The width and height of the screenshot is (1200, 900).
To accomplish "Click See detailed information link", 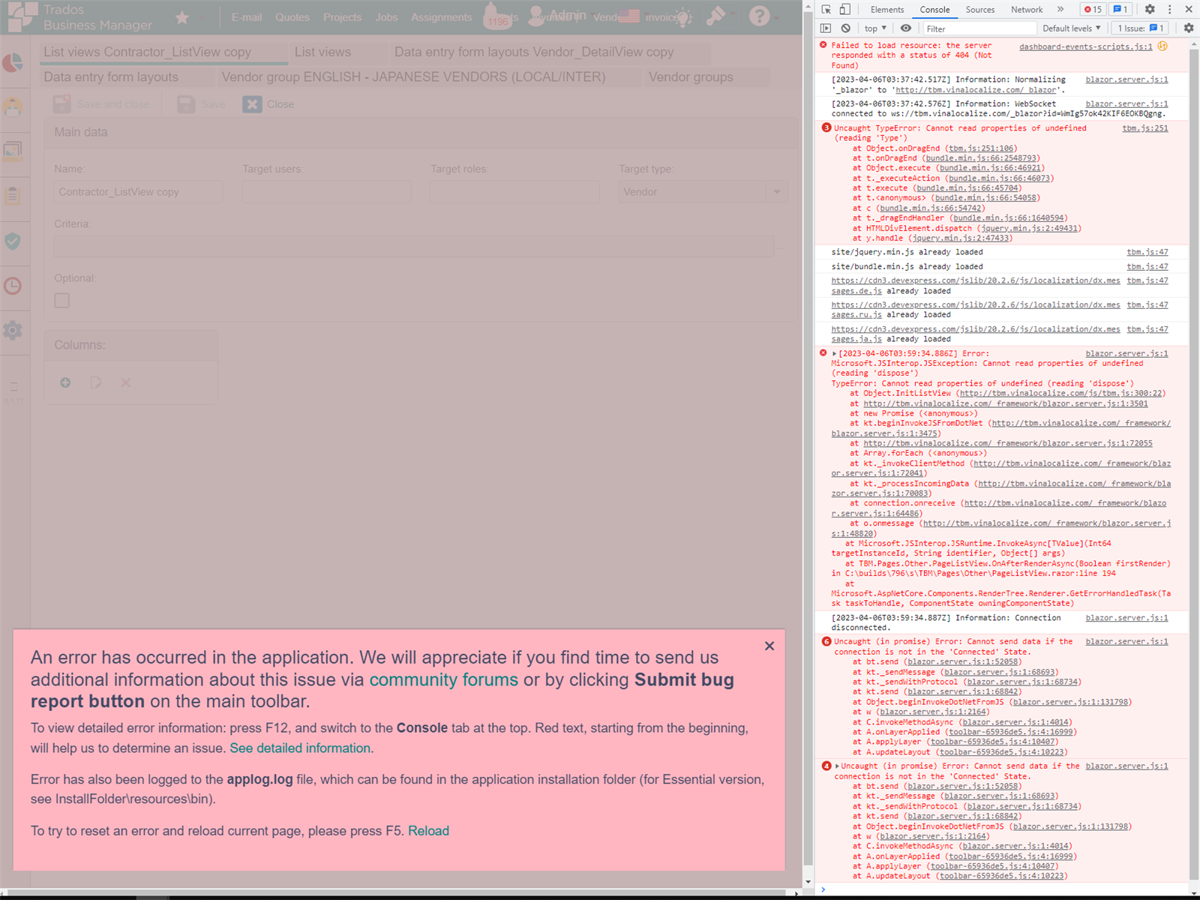I will coord(300,748).
